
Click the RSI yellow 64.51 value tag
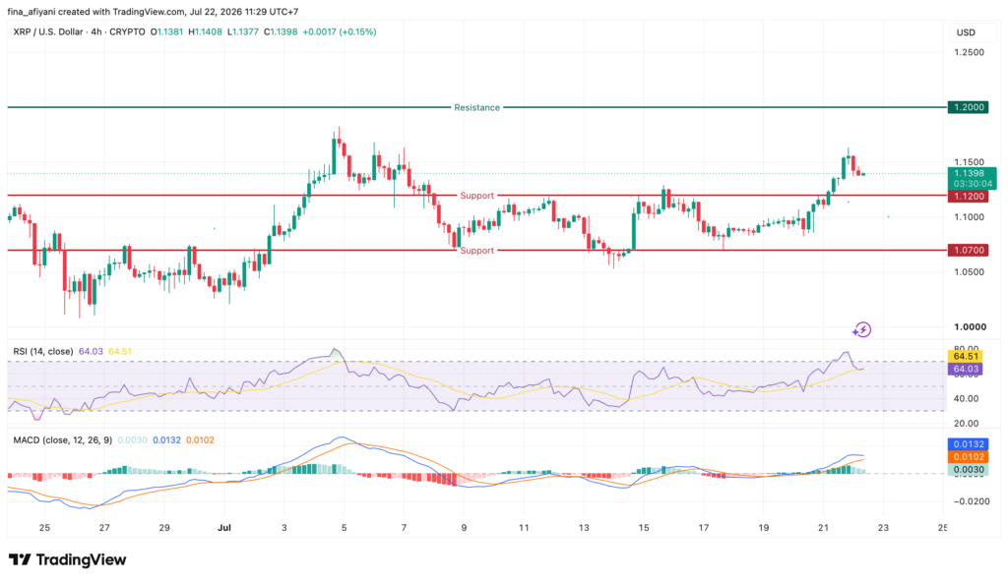pyautogui.click(x=966, y=357)
